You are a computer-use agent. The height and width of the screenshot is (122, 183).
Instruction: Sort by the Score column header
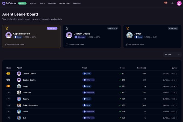click(x=123, y=68)
